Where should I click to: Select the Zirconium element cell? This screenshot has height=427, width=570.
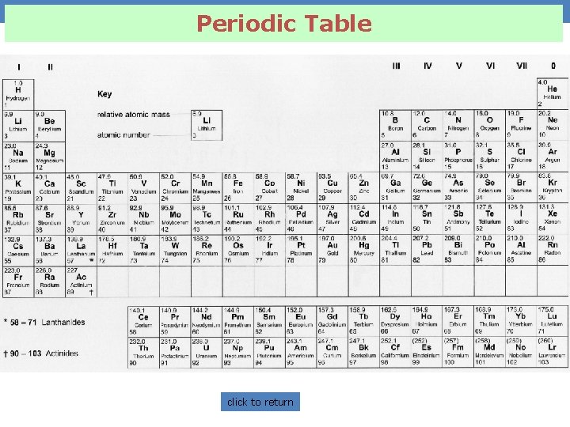click(x=112, y=219)
